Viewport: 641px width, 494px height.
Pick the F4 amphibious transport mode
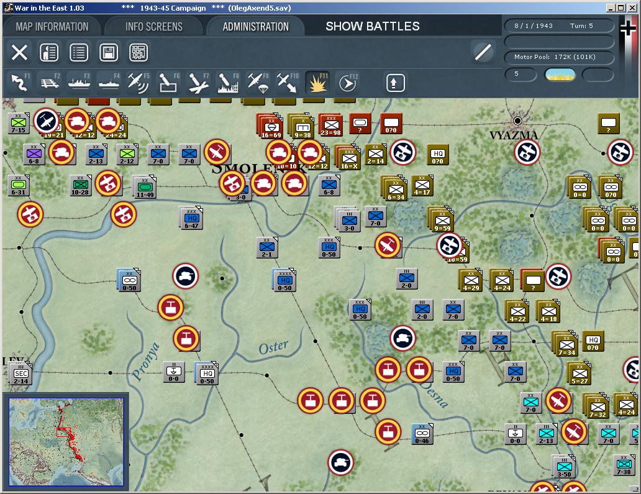(109, 82)
